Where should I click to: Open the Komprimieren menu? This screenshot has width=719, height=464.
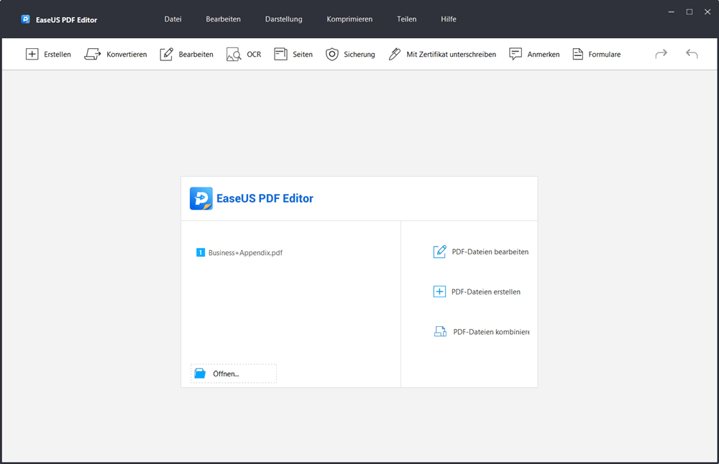[349, 19]
